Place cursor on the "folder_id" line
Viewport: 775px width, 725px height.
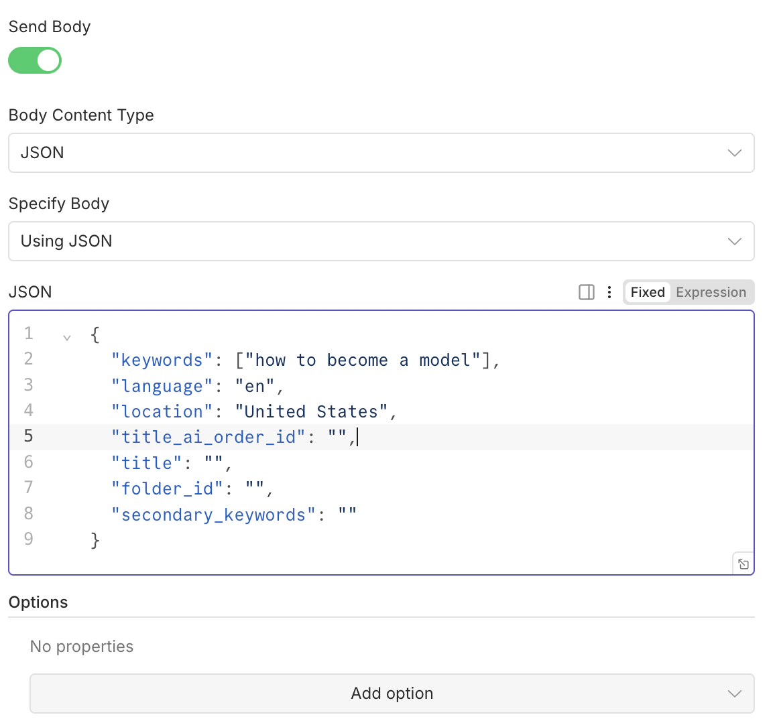(192, 489)
